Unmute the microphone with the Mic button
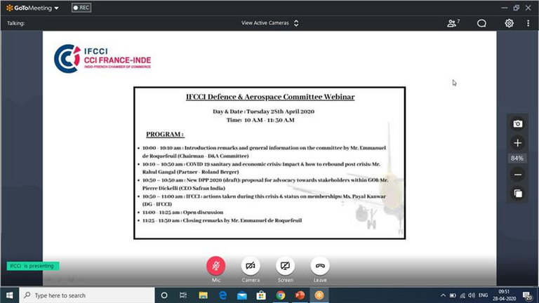This screenshot has height=303, width=539. [x=215, y=266]
